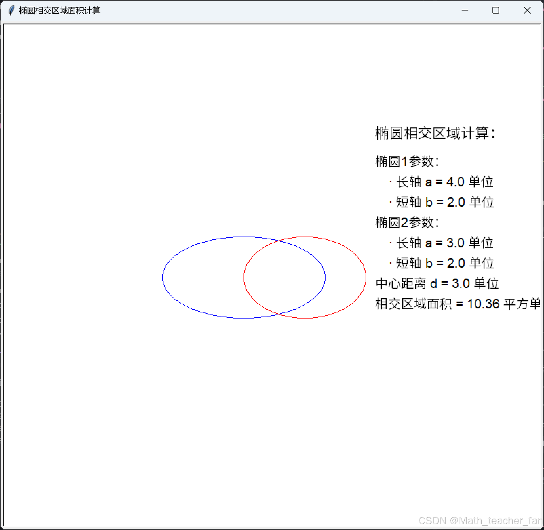This screenshot has width=544, height=530.
Task: Select the 长轴 a = 3.0 单位 line
Action: [x=441, y=243]
